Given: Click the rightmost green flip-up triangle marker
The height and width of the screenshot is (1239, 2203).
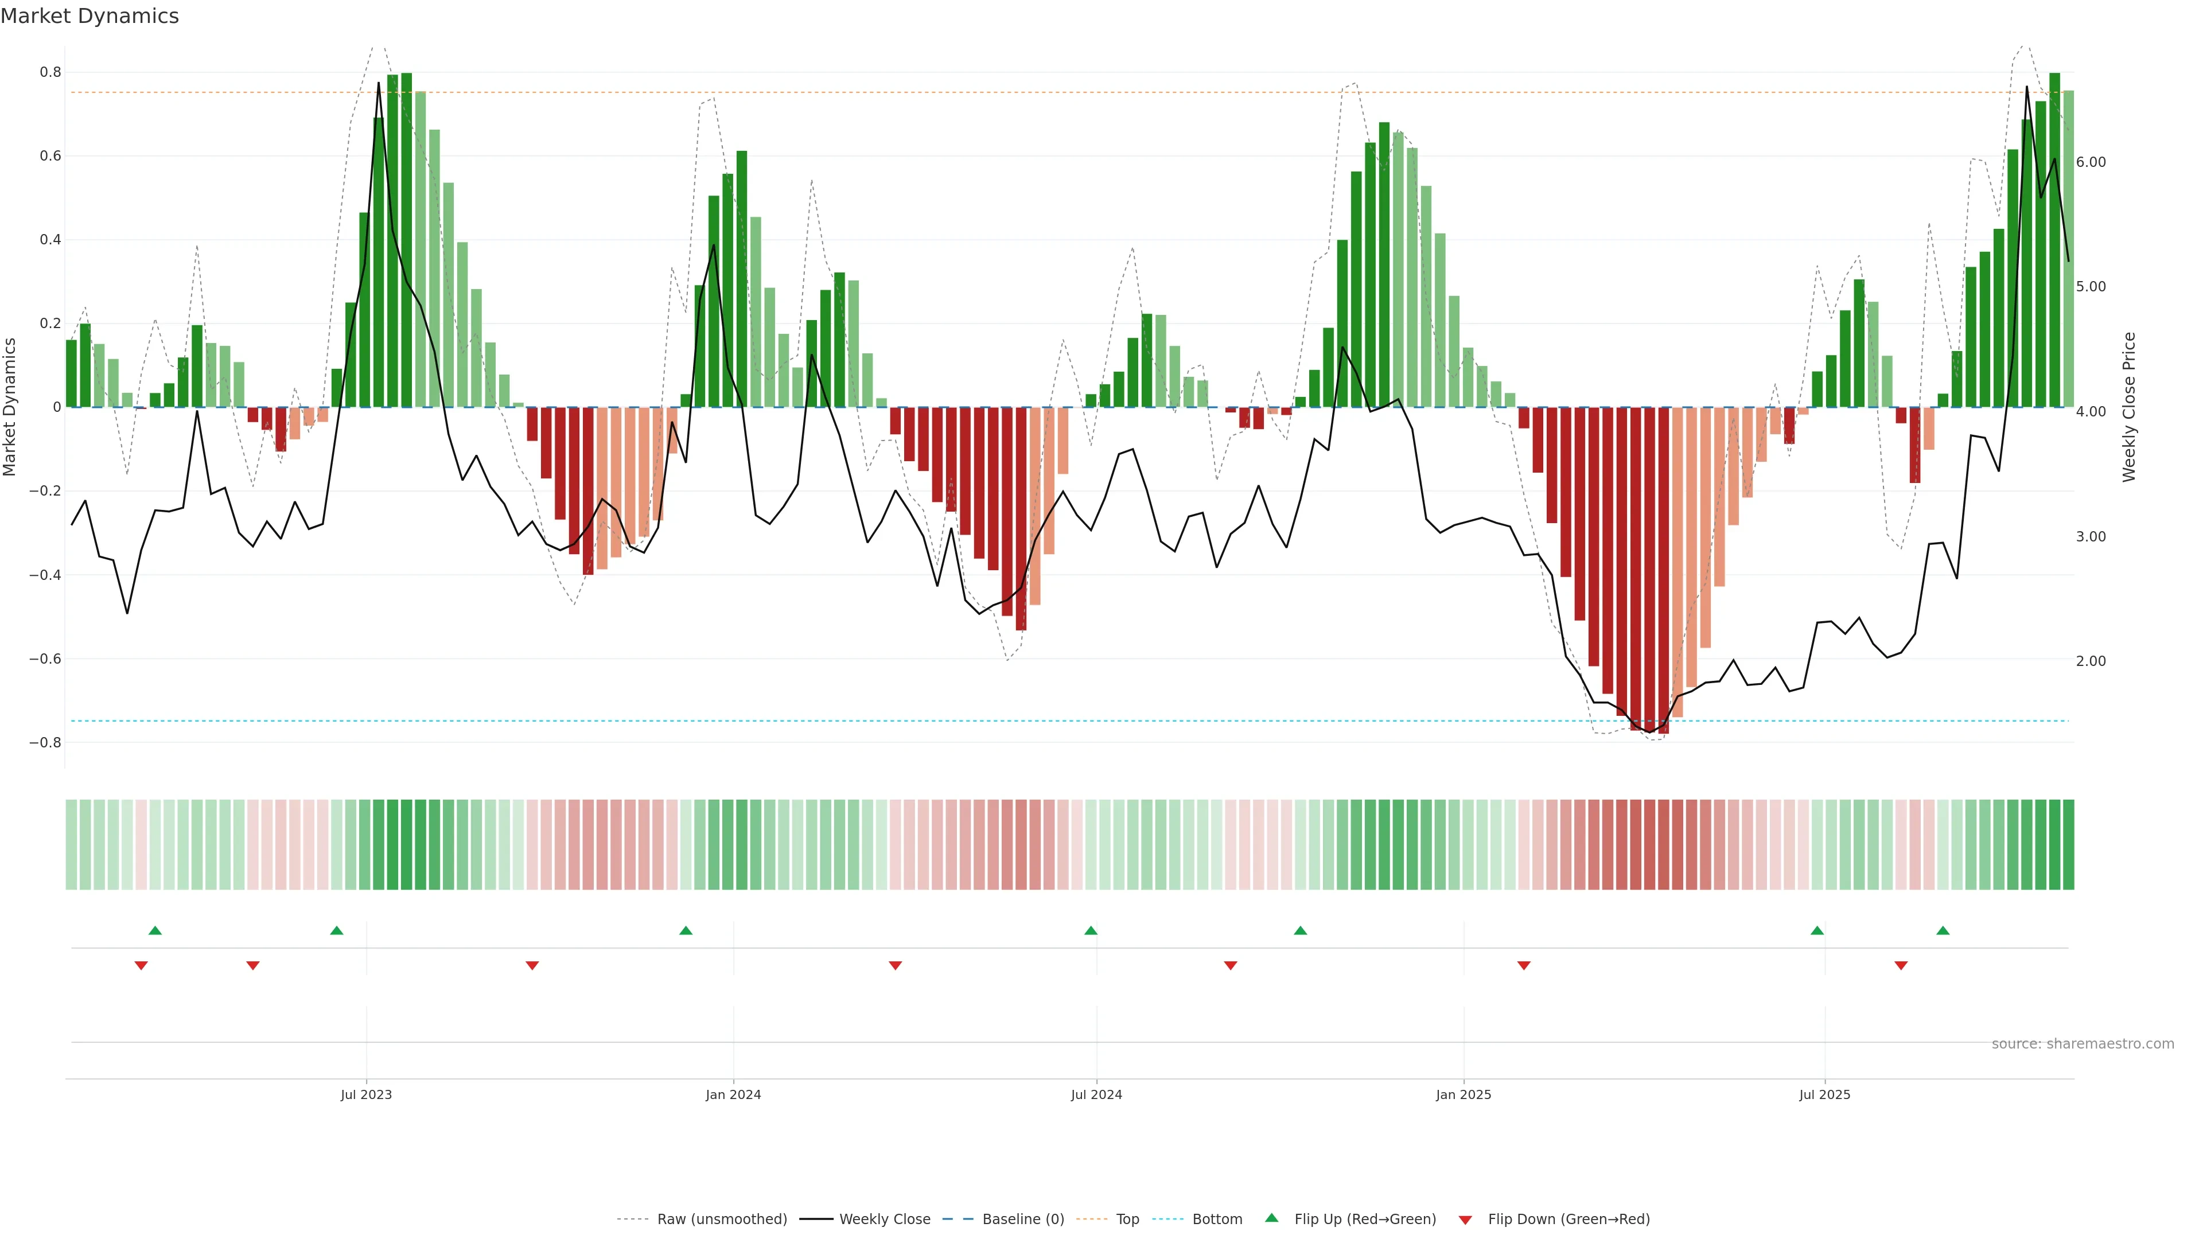Looking at the screenshot, I should [x=1943, y=930].
